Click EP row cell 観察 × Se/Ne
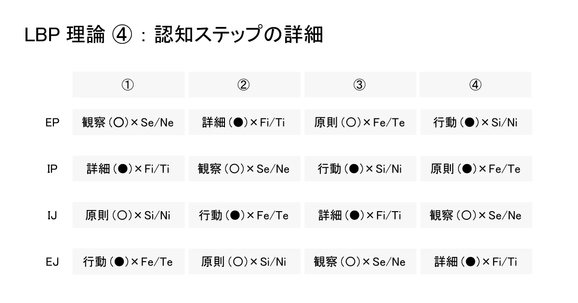Screen dimensions: 578x303 [x=129, y=123]
